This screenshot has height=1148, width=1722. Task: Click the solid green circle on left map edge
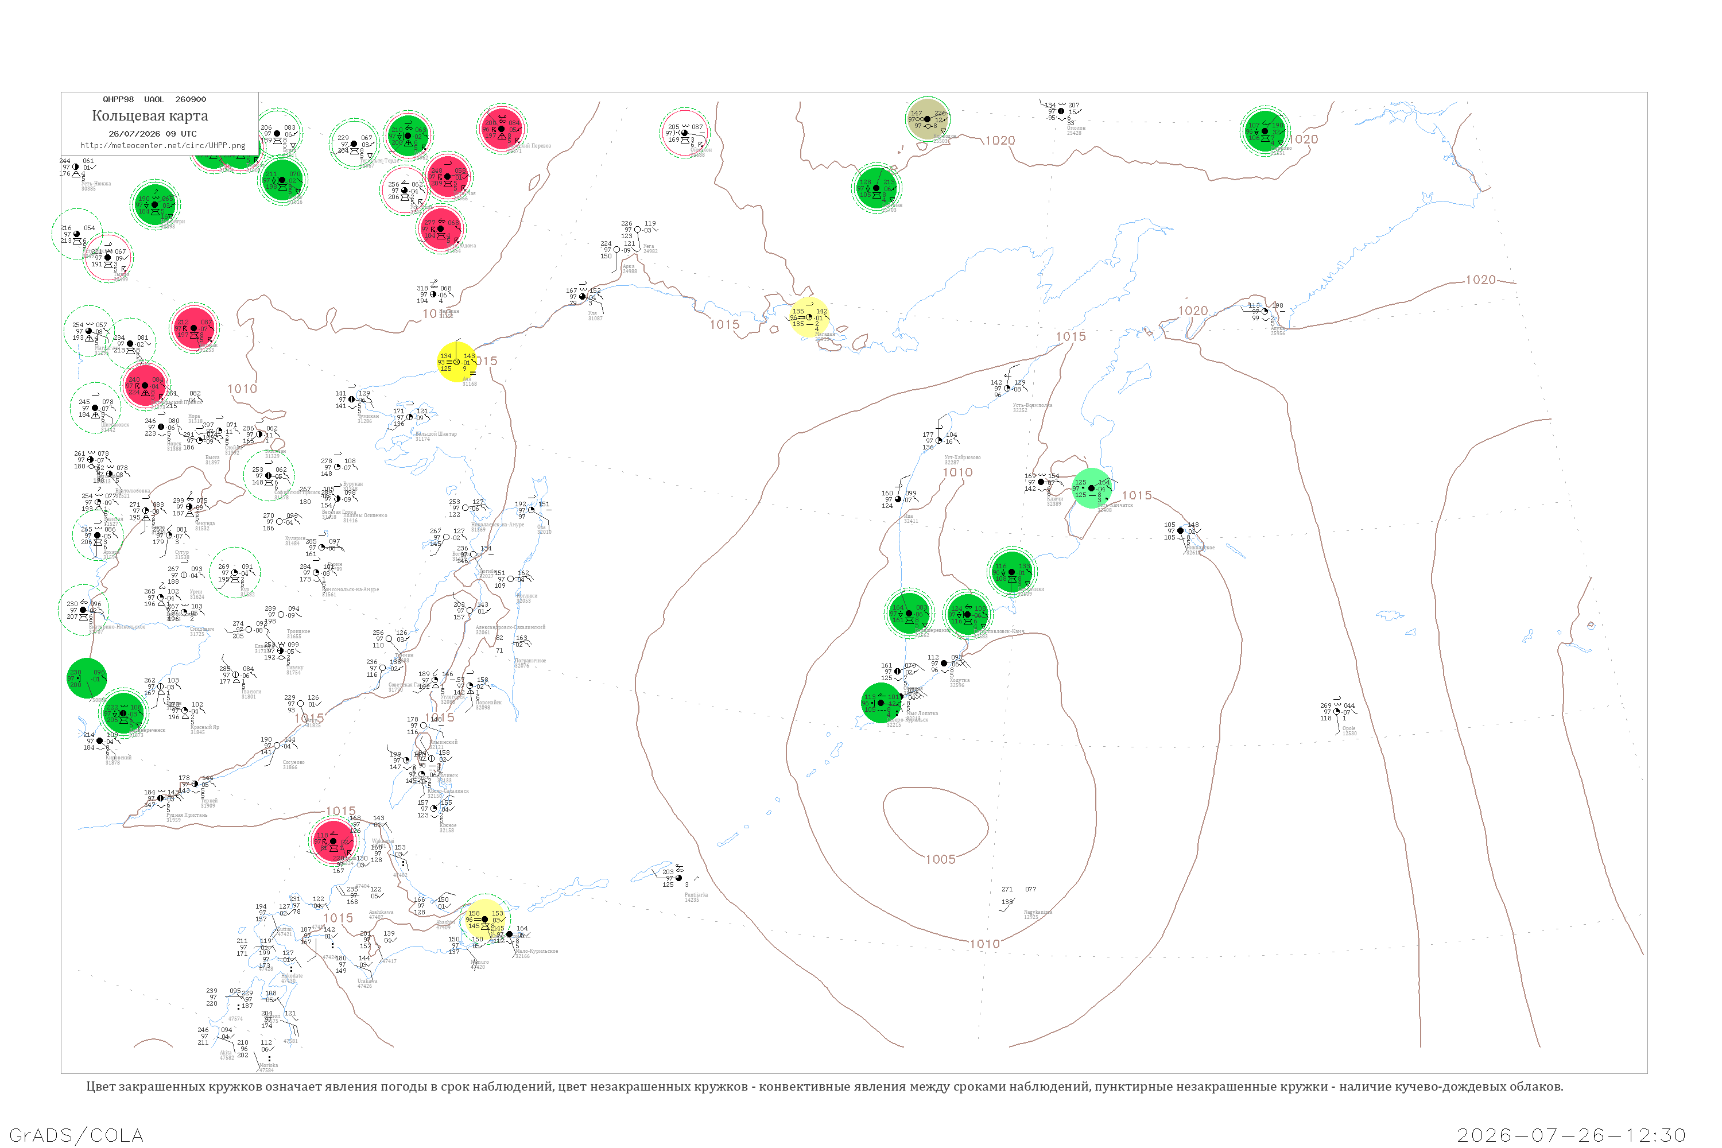(x=87, y=678)
